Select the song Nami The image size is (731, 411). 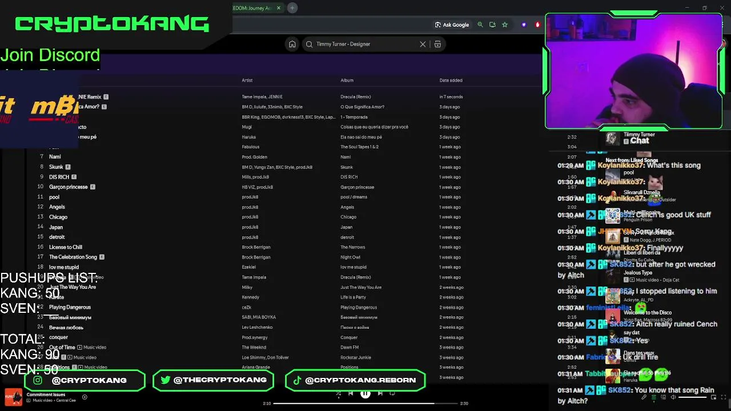[x=55, y=157]
